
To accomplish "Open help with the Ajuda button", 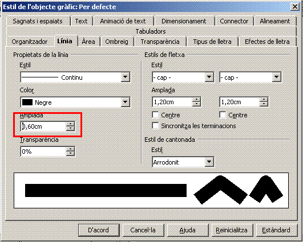I will pyautogui.click(x=188, y=230).
